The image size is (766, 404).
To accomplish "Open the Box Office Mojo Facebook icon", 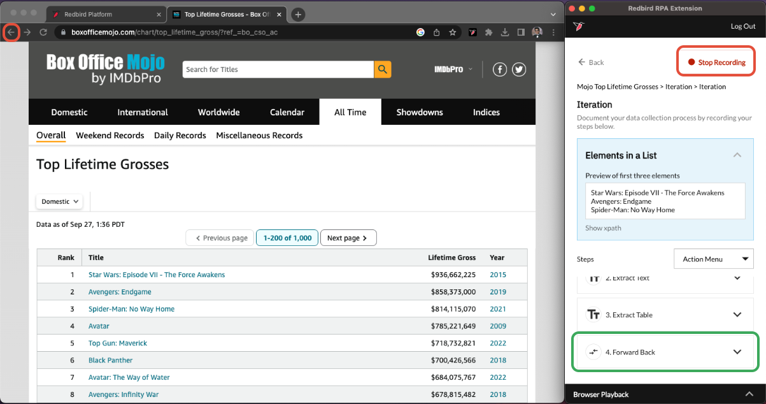I will pyautogui.click(x=500, y=69).
